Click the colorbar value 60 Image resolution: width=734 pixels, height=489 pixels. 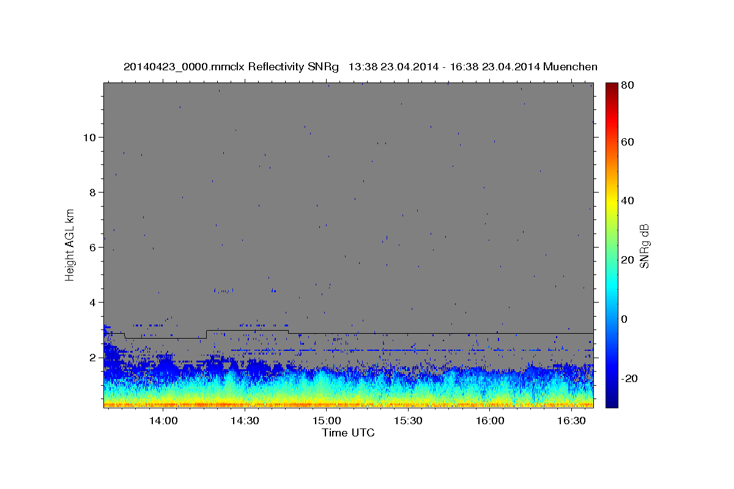tap(626, 142)
